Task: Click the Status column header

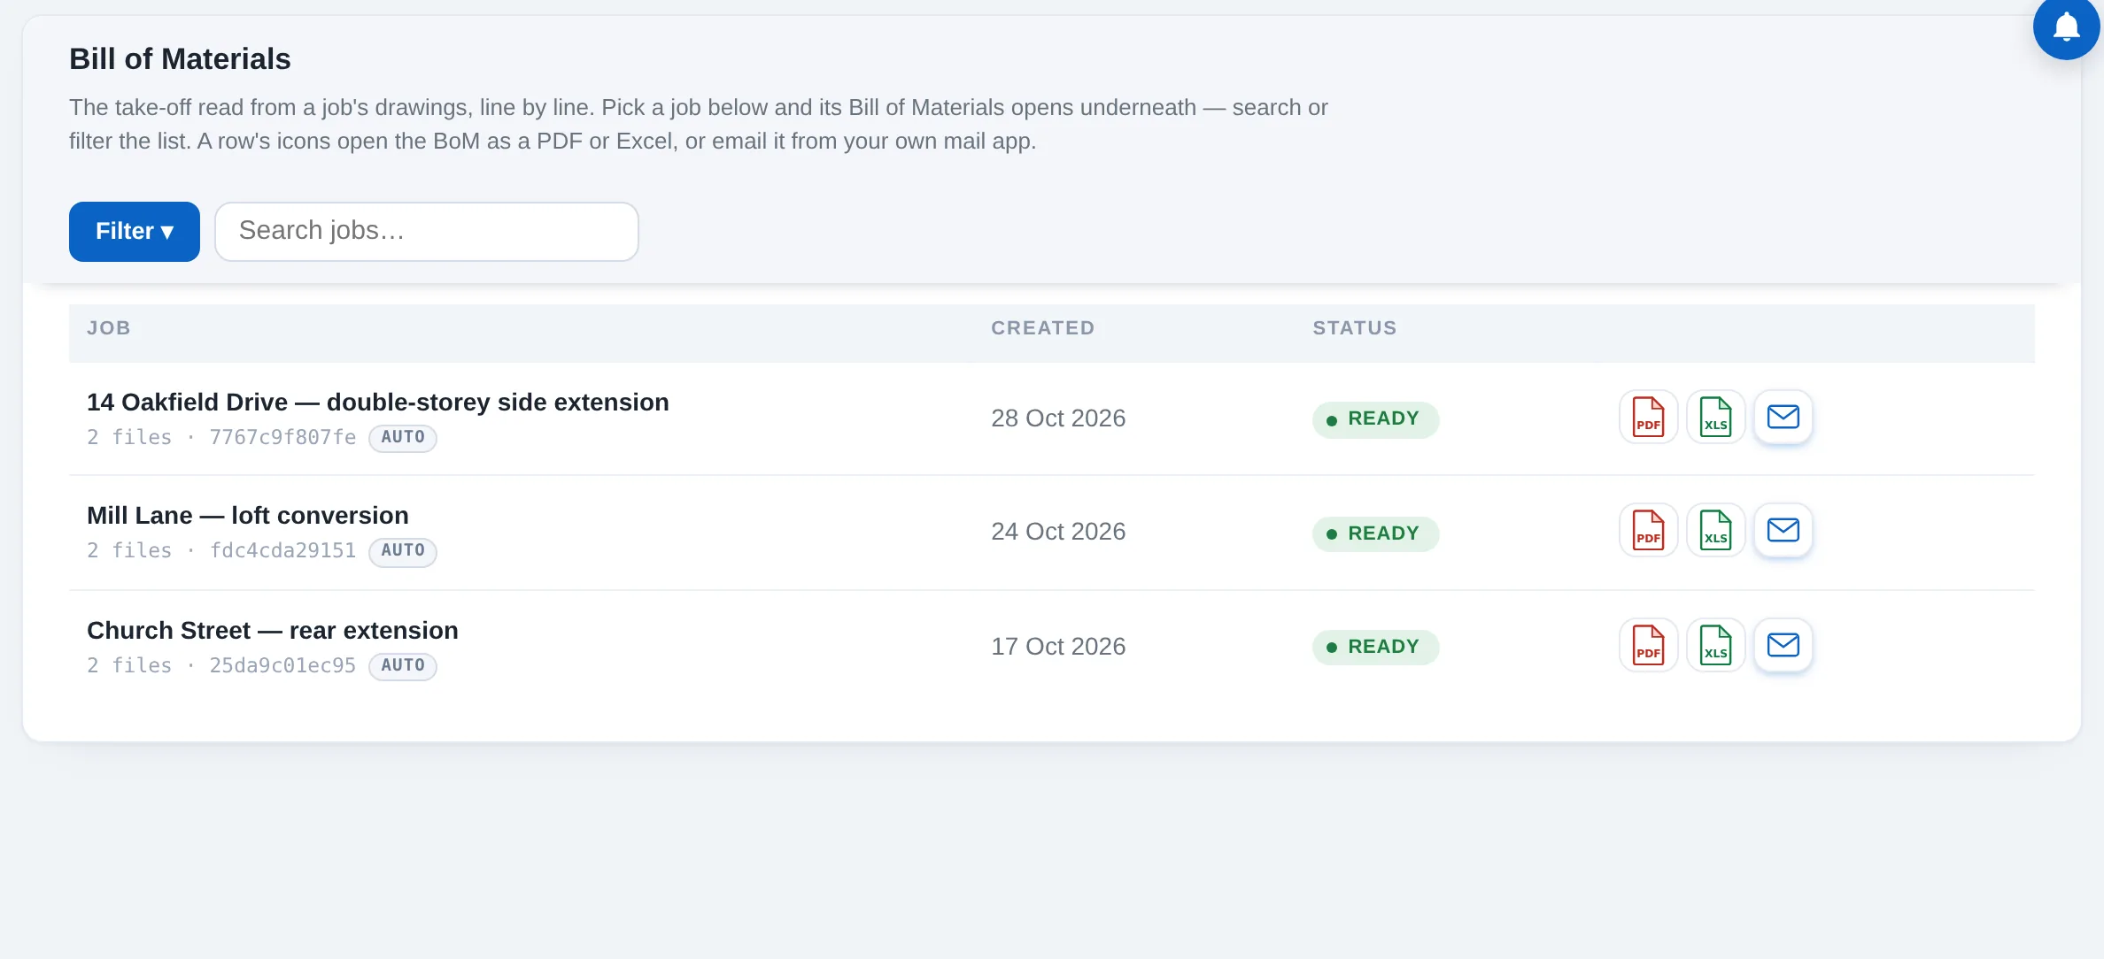Action: click(x=1354, y=328)
